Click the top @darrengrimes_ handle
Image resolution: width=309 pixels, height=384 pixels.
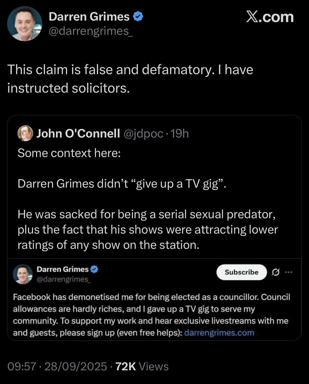(x=91, y=31)
